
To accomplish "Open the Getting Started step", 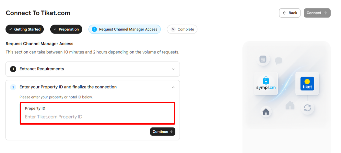I will [25, 29].
